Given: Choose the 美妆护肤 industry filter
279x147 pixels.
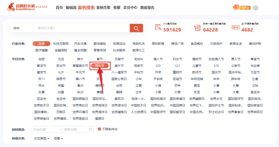Looking at the screenshot, I should (x=255, y=44).
